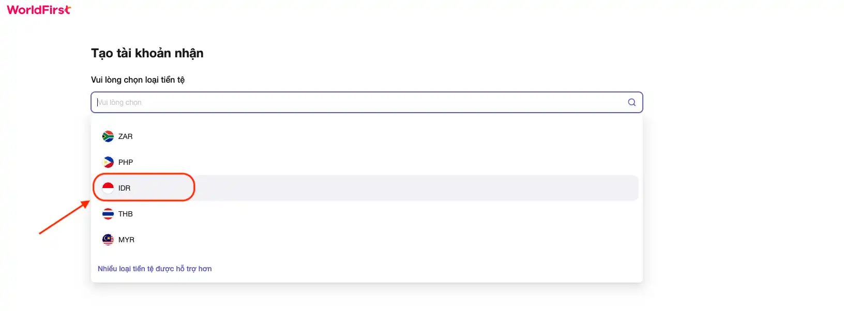The image size is (844, 311).
Task: Click the WorldFirst logo
Action: (39, 10)
